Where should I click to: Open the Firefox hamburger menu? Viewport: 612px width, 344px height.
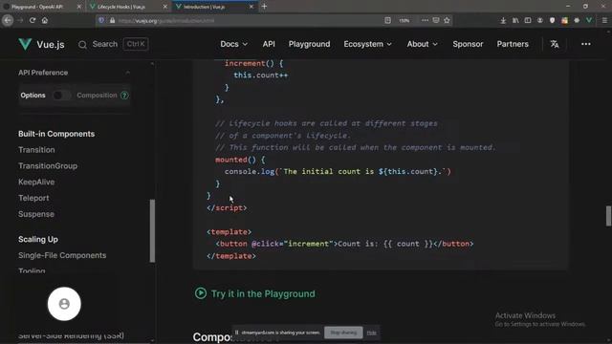[x=604, y=20]
